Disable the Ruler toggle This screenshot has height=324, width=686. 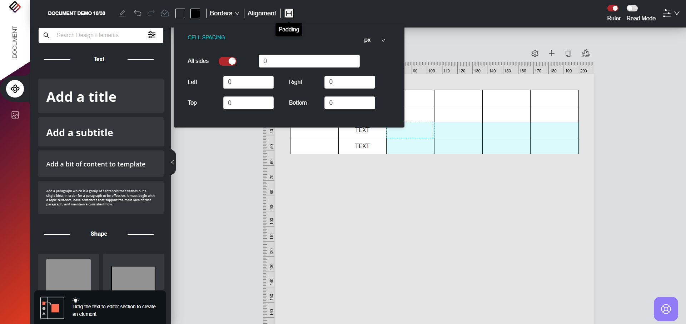point(613,8)
